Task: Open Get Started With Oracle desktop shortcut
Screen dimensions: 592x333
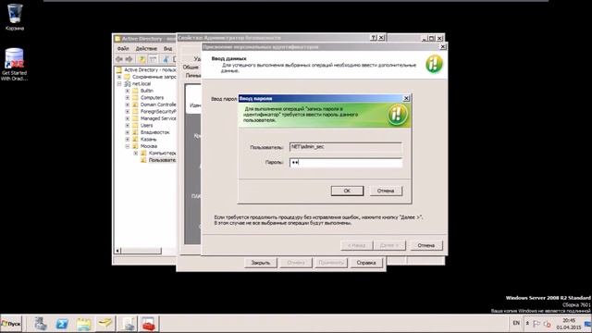Action: pos(15,64)
